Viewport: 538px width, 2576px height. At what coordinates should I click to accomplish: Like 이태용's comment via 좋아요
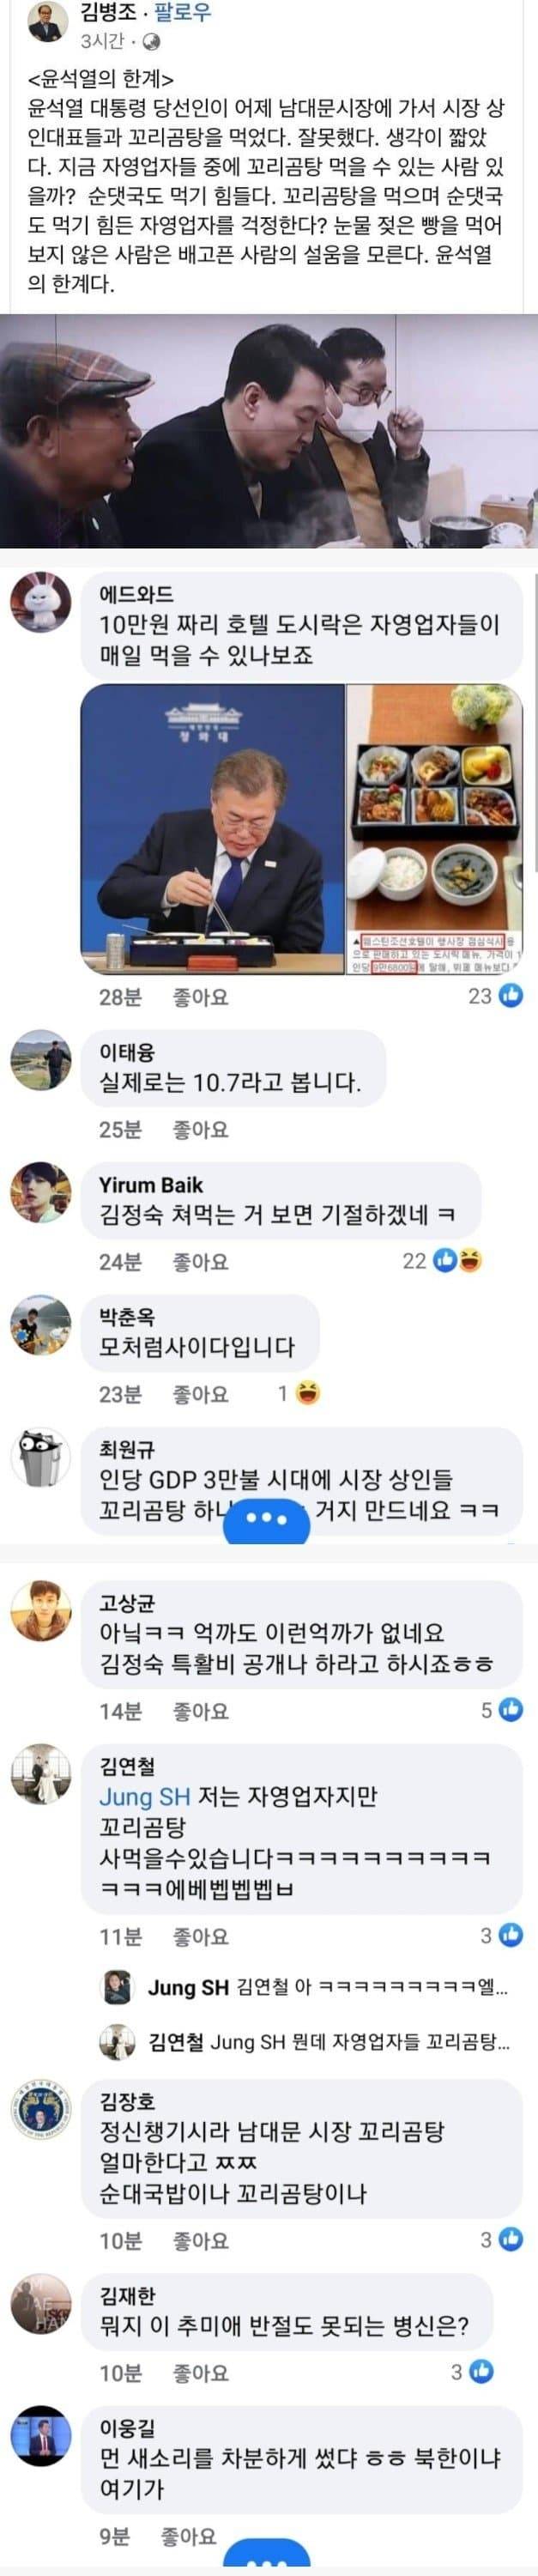pyautogui.click(x=200, y=1130)
